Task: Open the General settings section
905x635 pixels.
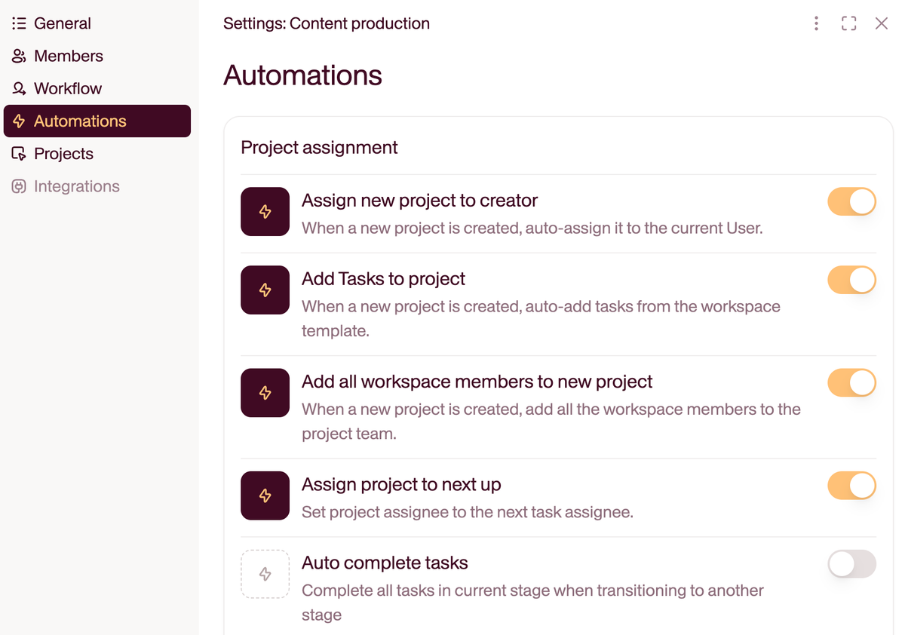Action: click(x=62, y=23)
